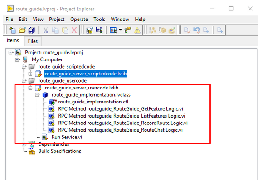Click the Paste clipboard toolbar icon

[x=65, y=30]
